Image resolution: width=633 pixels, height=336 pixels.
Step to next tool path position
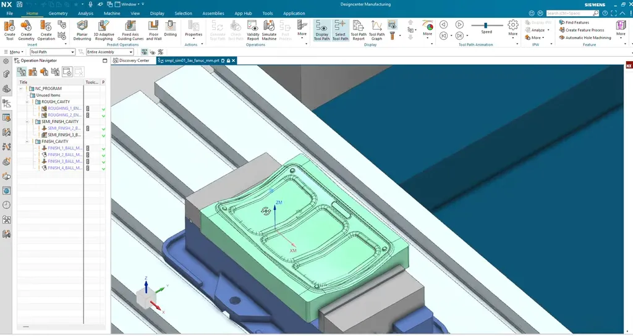tap(459, 36)
